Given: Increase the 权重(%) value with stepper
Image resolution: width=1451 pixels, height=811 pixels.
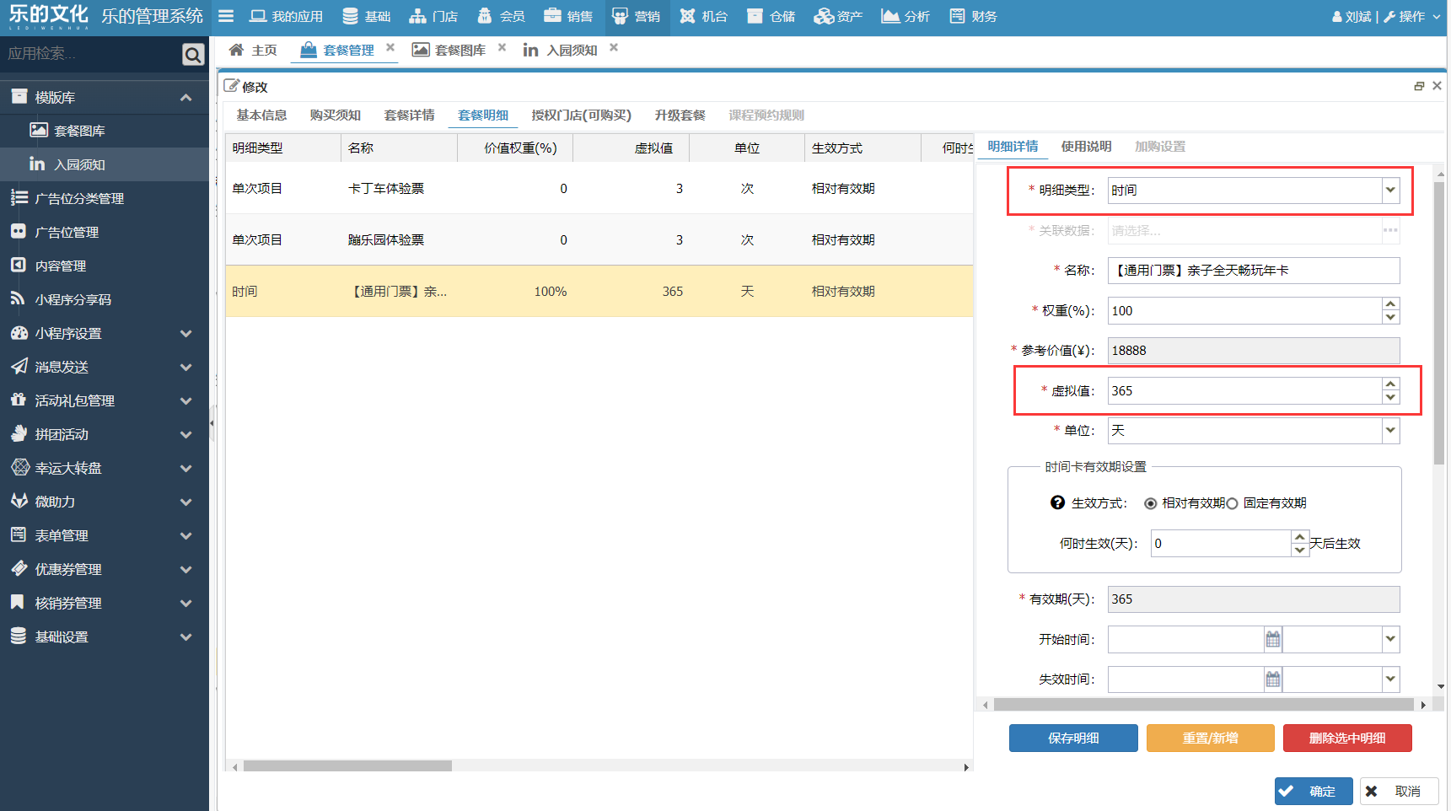Looking at the screenshot, I should 1391,304.
